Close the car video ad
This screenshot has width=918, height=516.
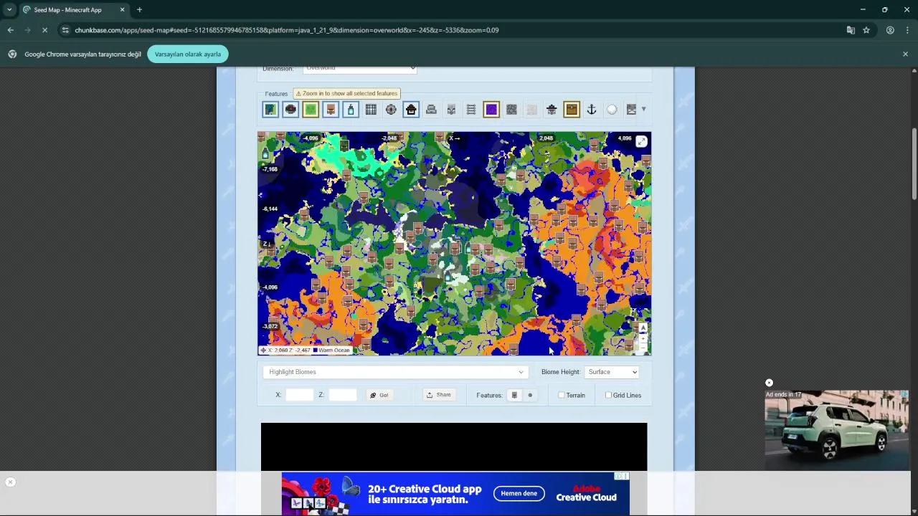coord(769,383)
